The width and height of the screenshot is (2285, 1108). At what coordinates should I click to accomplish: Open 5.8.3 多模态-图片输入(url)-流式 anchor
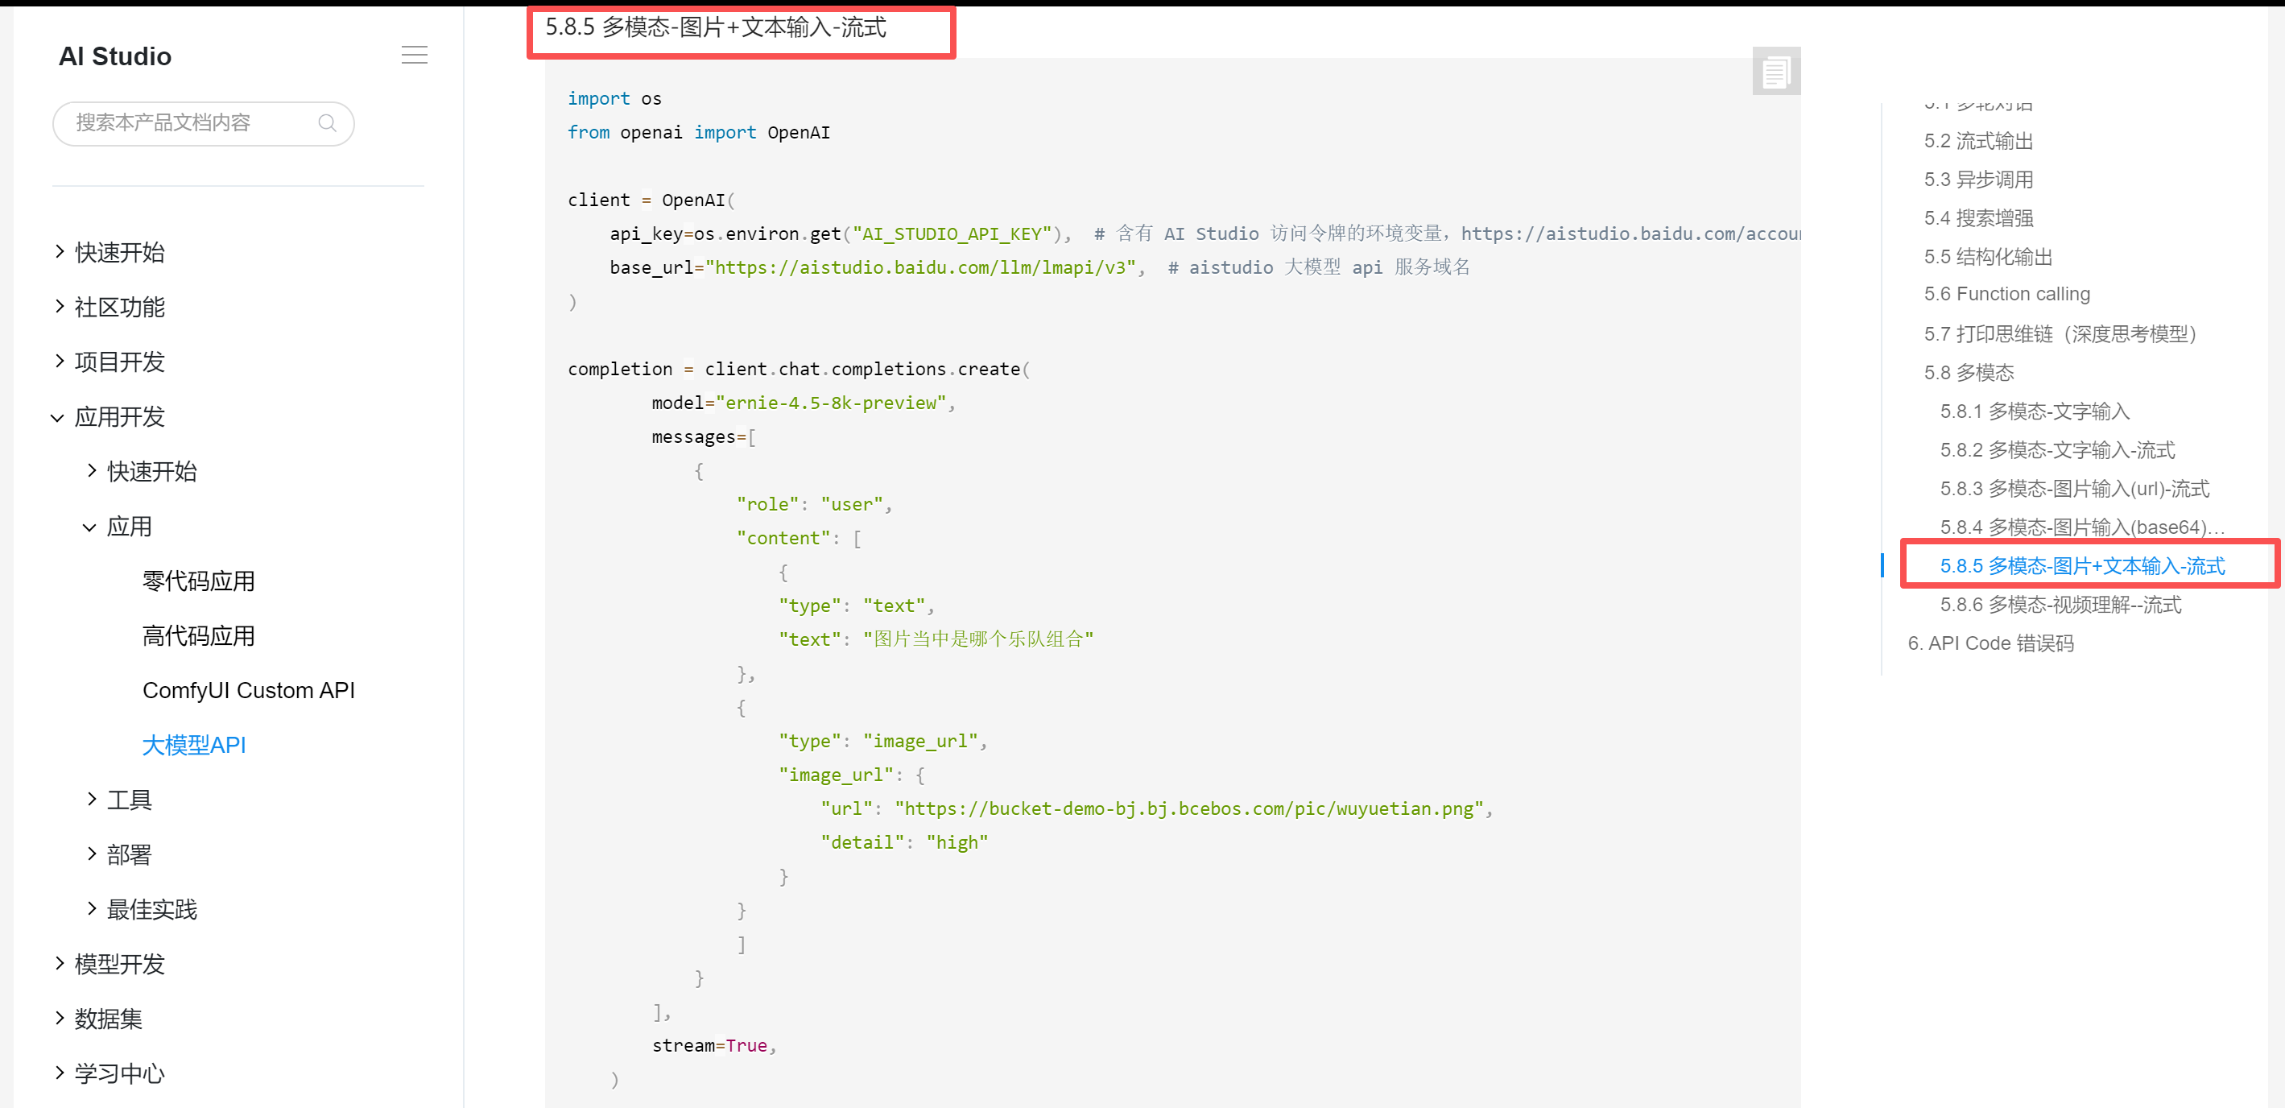click(x=2074, y=489)
